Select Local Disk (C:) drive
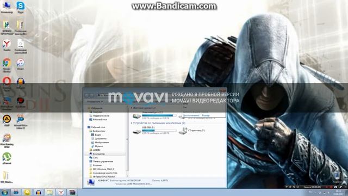348x196 pixels. pos(154,115)
